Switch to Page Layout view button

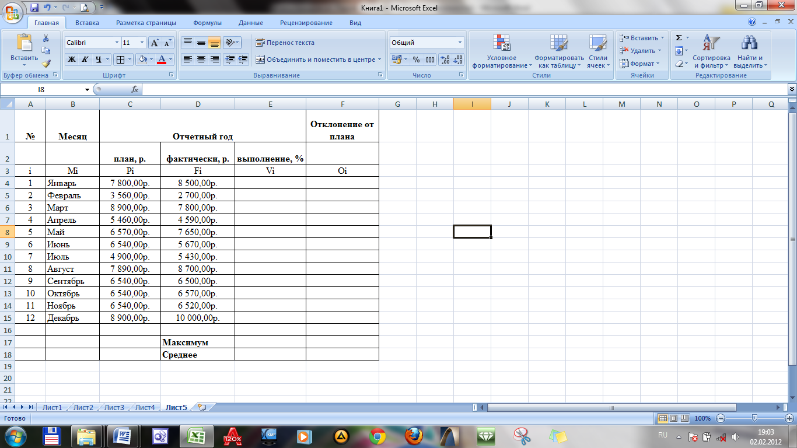pos(673,418)
